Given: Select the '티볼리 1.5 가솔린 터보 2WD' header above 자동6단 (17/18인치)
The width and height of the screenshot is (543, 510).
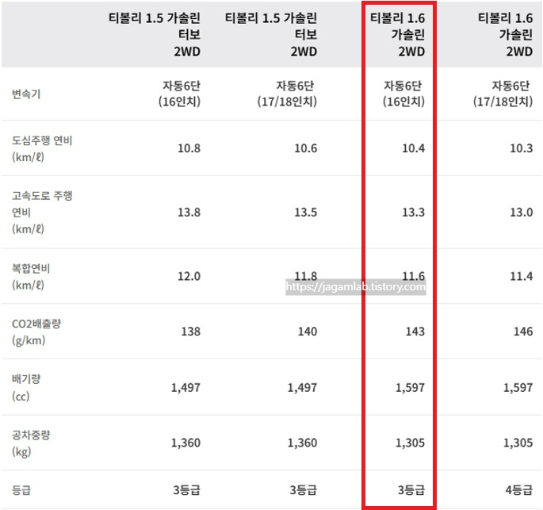Looking at the screenshot, I should [x=271, y=34].
